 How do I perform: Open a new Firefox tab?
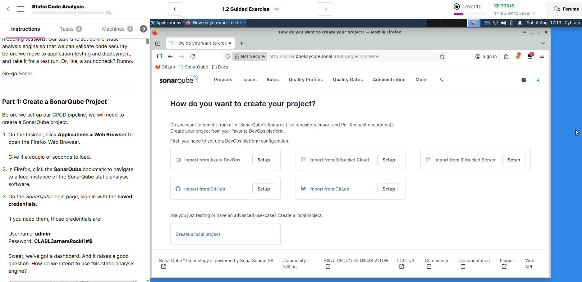pyautogui.click(x=241, y=43)
